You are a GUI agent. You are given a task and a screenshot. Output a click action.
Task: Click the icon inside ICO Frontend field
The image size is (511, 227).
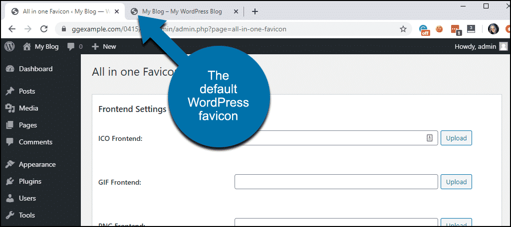point(430,138)
